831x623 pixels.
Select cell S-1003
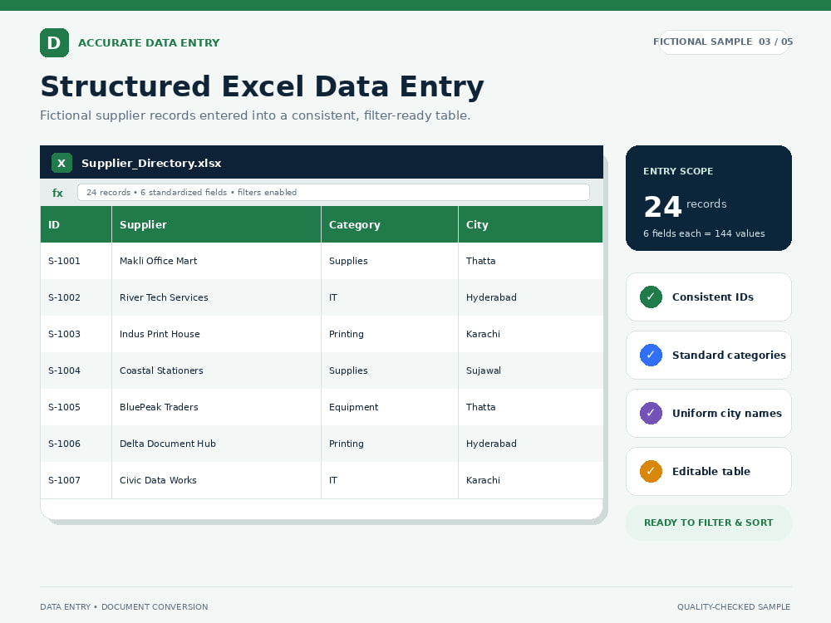76,334
